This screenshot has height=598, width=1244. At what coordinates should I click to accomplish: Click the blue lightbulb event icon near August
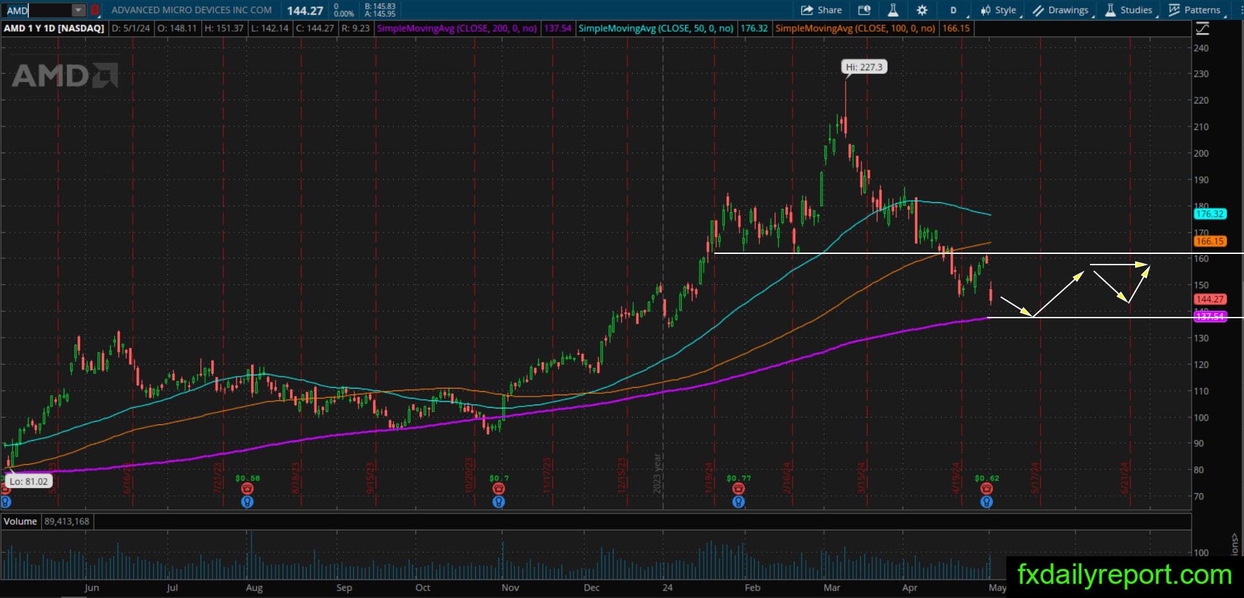pos(248,502)
